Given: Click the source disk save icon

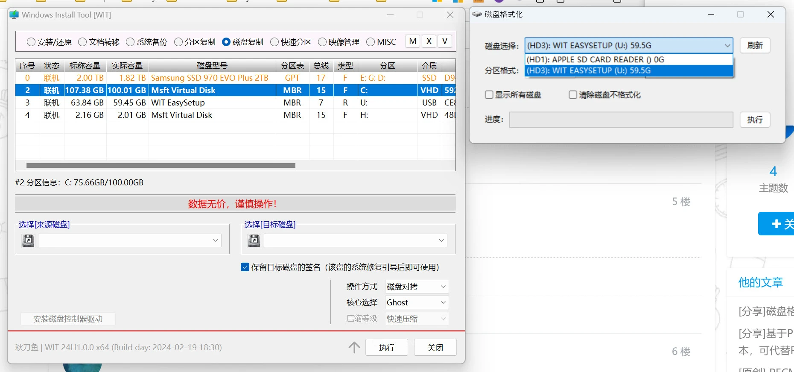Looking at the screenshot, I should coord(28,241).
